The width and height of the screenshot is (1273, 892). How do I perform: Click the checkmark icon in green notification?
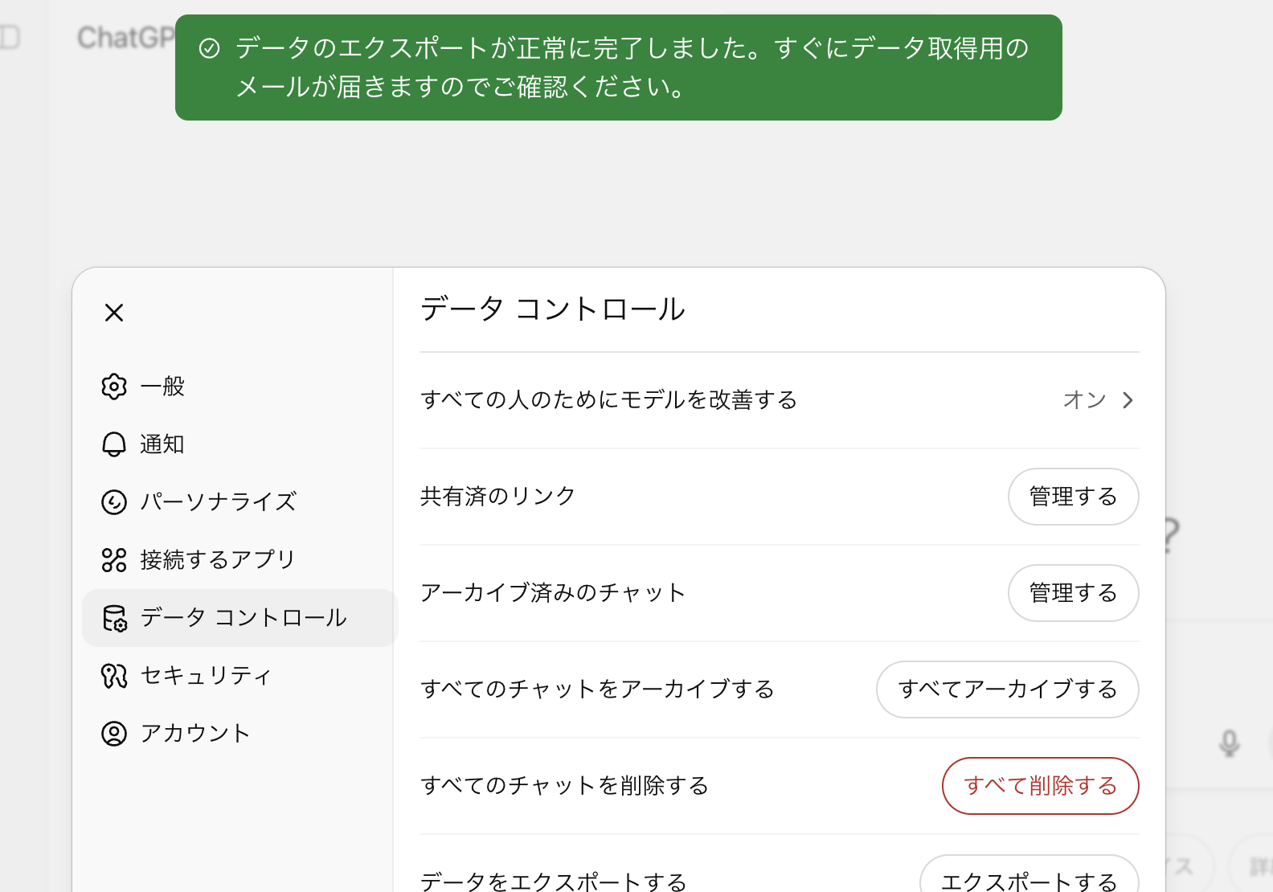click(x=209, y=49)
